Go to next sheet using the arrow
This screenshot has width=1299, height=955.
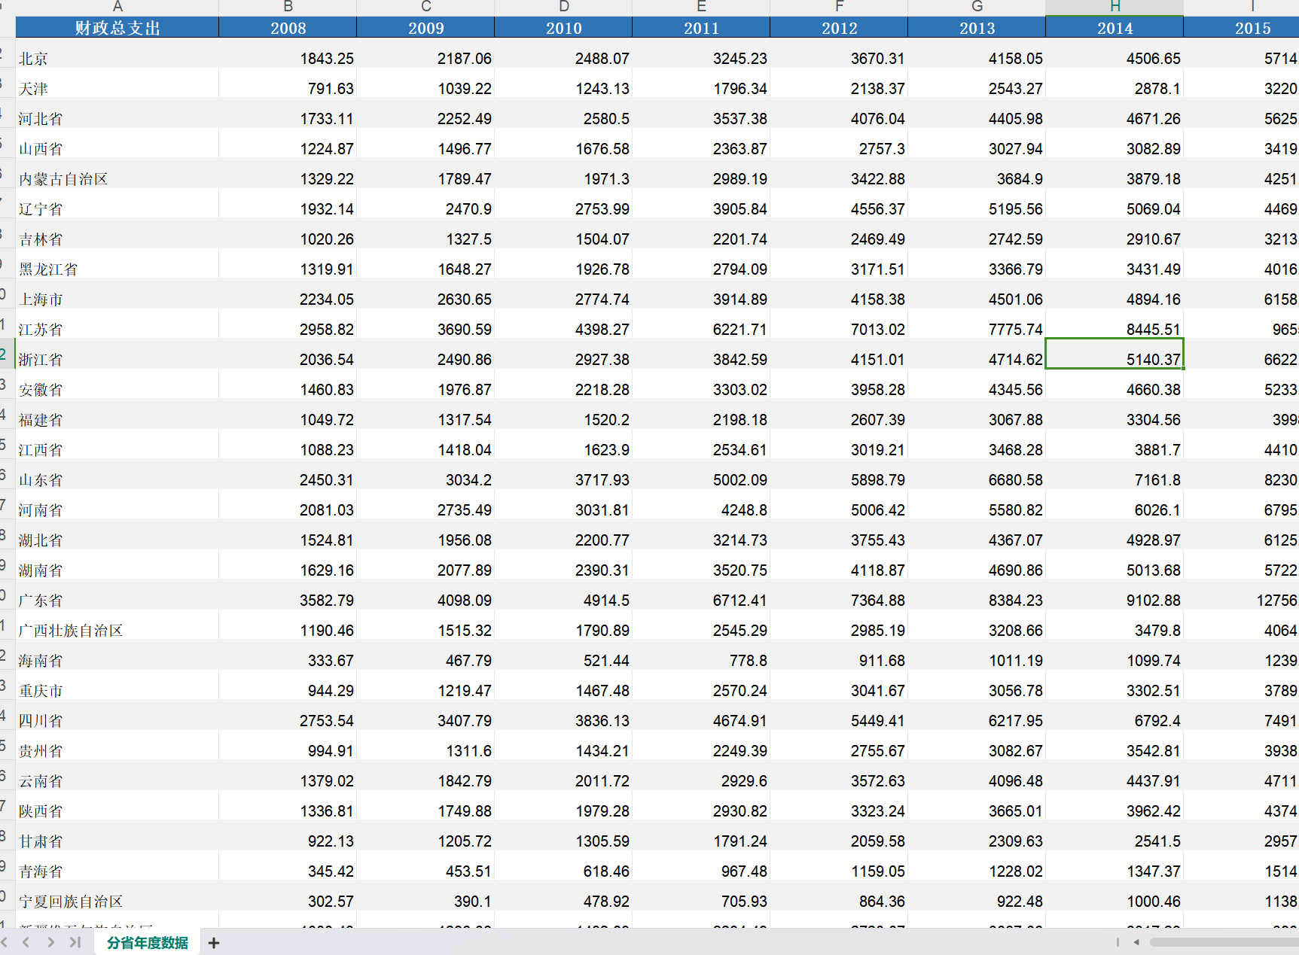click(50, 942)
